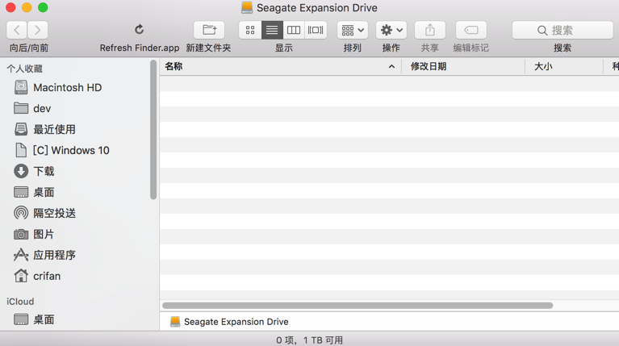Go back with the left arrow button

pos(17,30)
